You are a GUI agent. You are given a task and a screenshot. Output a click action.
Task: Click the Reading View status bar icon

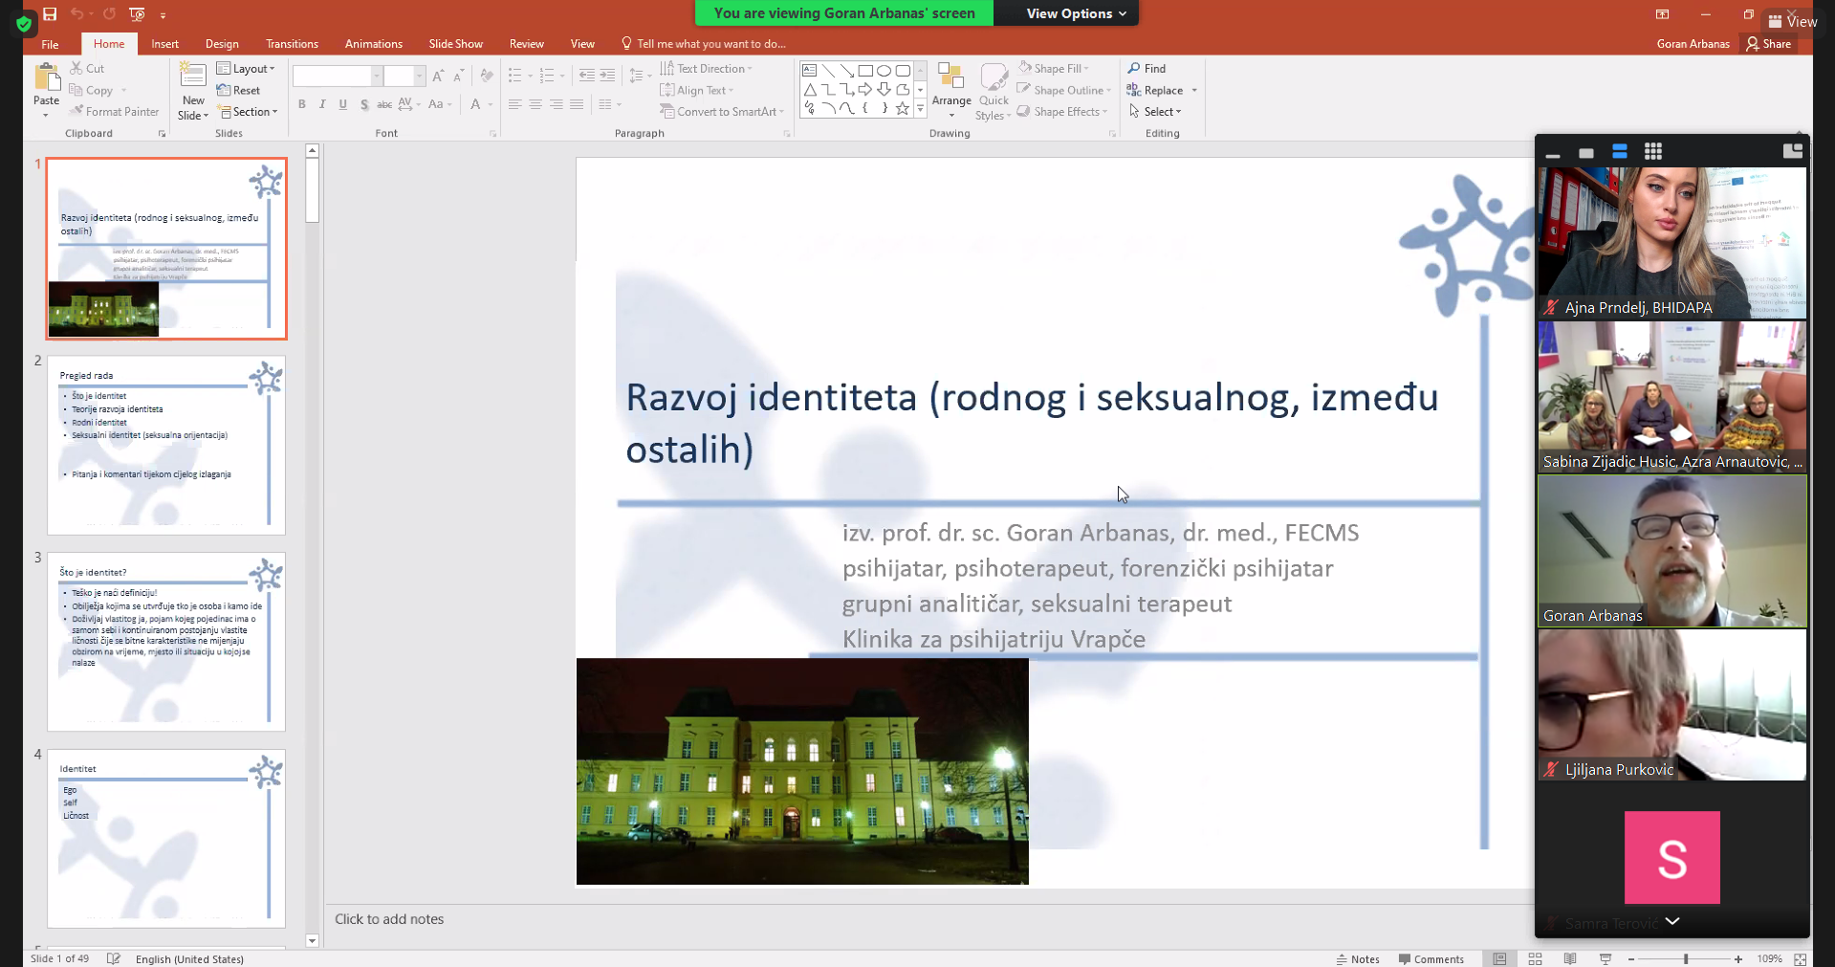1570,958
